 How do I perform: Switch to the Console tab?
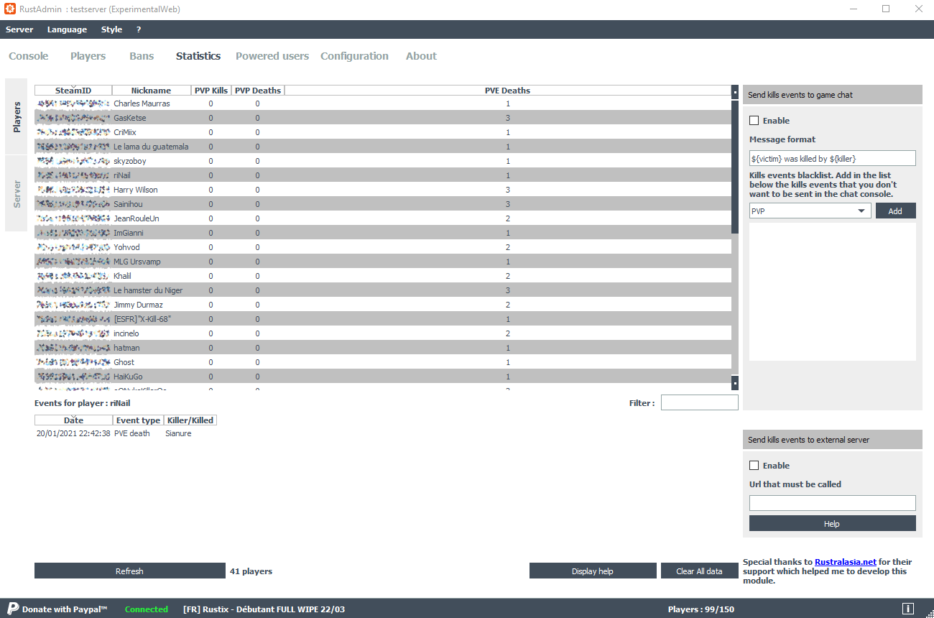(x=28, y=55)
